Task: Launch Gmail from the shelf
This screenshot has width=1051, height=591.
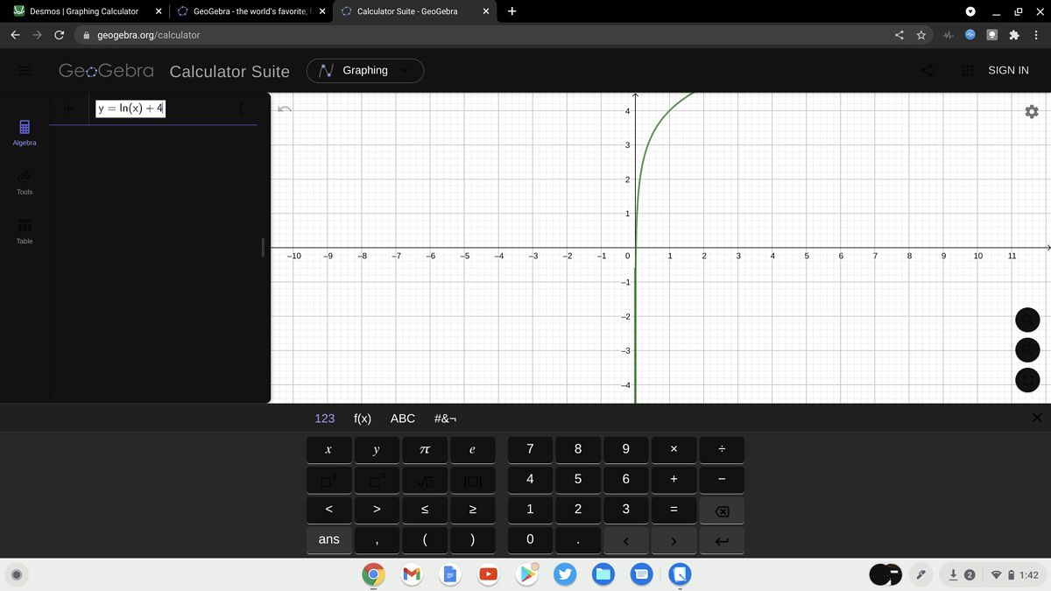Action: pyautogui.click(x=412, y=574)
